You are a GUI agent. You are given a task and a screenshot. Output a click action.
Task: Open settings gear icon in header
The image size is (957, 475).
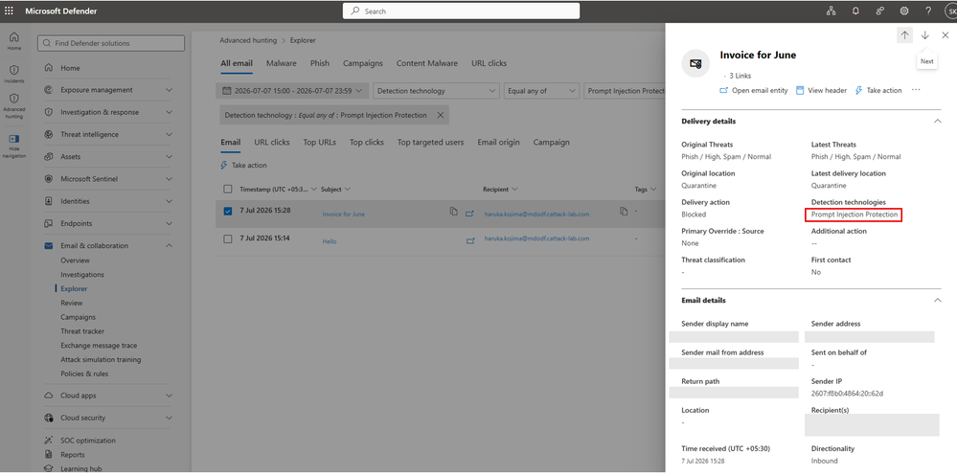click(x=904, y=11)
